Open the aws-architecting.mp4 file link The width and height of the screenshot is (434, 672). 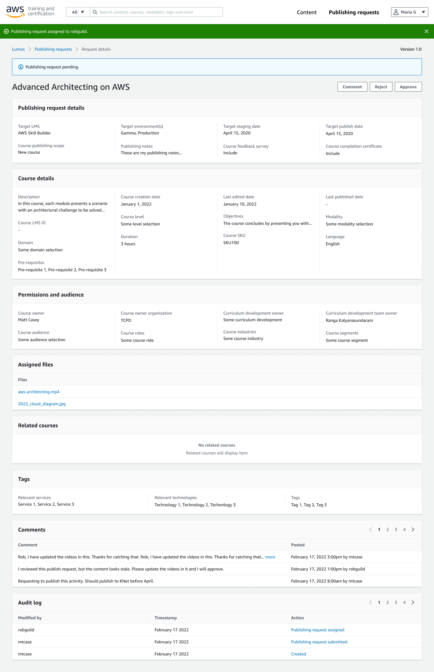tap(39, 392)
